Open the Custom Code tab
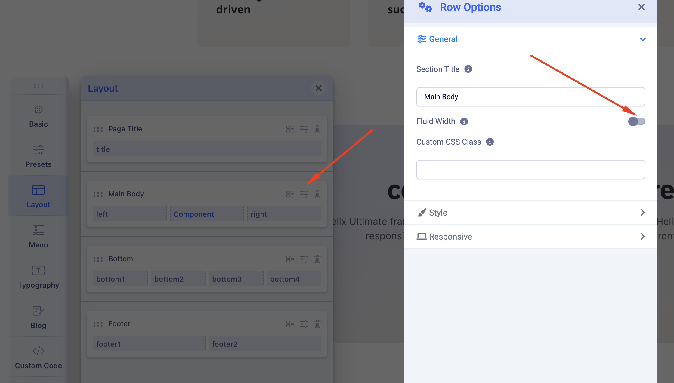The height and width of the screenshot is (383, 674). pyautogui.click(x=39, y=357)
